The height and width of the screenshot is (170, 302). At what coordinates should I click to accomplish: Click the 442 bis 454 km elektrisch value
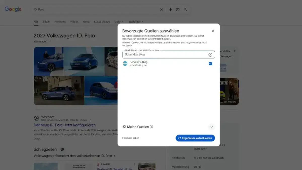209,158
